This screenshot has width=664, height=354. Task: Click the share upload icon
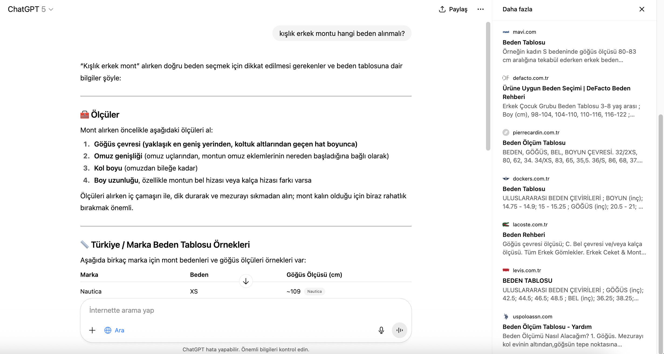pyautogui.click(x=442, y=9)
